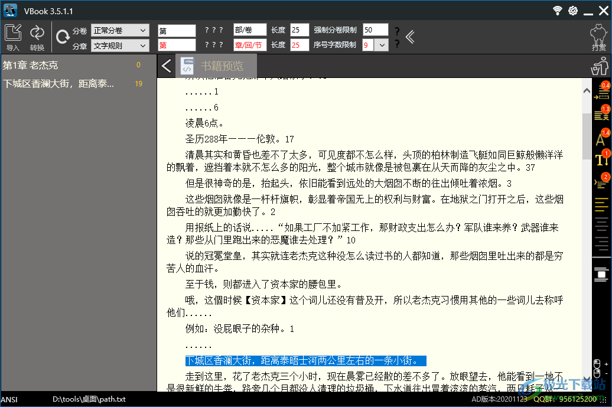
Task: Open the 序号字数限制 number dropdown
Action: coord(382,45)
